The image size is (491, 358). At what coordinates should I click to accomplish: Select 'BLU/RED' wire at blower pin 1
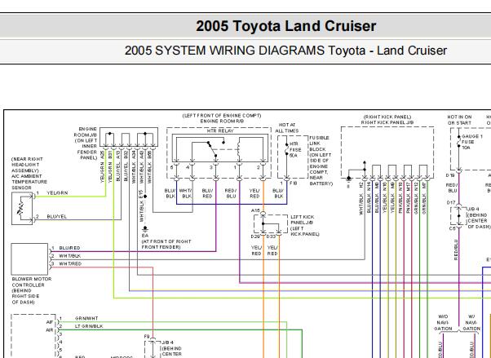(69, 248)
